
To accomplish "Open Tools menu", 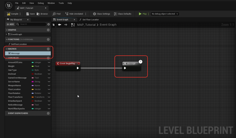I will click(61, 3).
